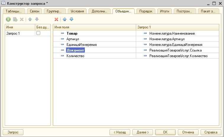Screen dimensions: 224x137
Task: Click the gray move query down arrow
Action: (x=37, y=20)
